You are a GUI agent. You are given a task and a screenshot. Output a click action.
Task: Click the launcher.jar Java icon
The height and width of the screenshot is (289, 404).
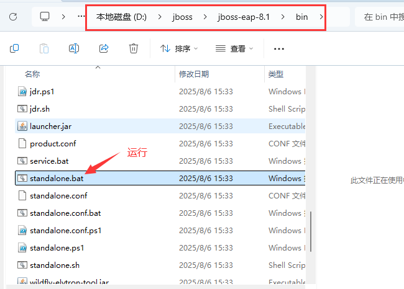tap(22, 126)
